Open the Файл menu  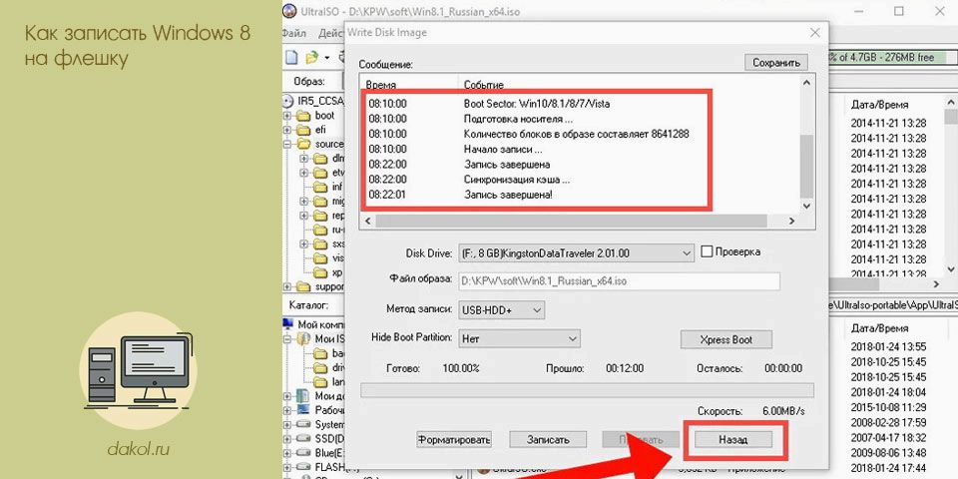(x=294, y=33)
